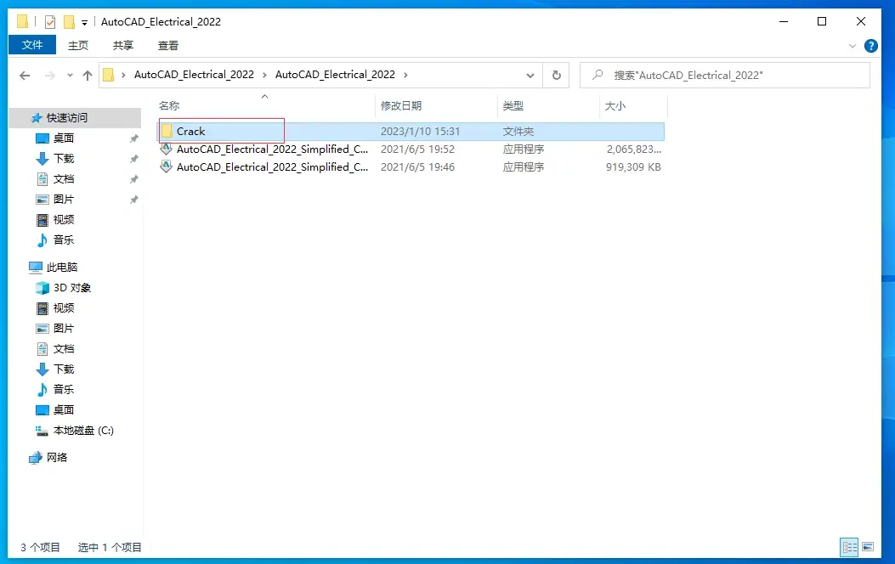Open 桌面 under 此电脑
Viewport: 895px width, 564px height.
click(64, 410)
